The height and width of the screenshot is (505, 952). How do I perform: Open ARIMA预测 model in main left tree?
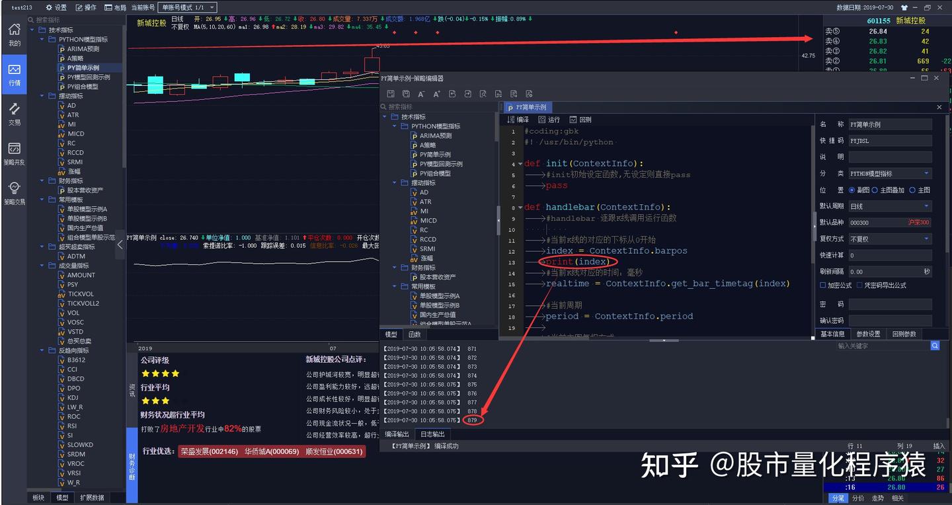(83, 49)
